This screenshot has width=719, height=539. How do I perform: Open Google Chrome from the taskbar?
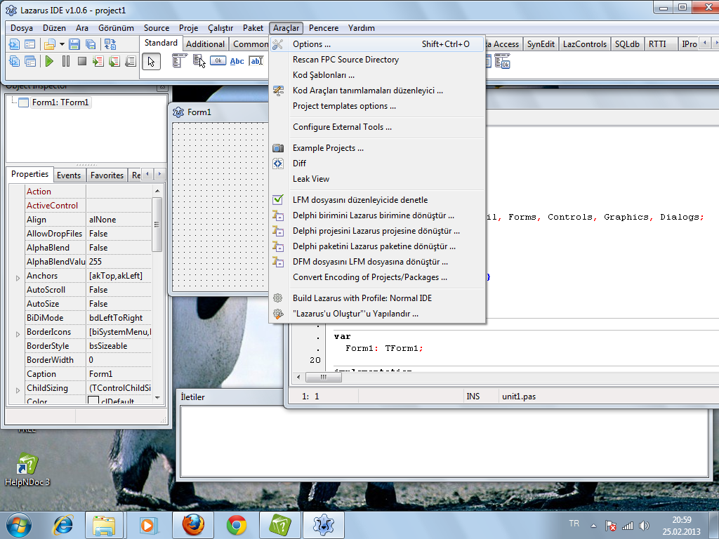coord(236,525)
